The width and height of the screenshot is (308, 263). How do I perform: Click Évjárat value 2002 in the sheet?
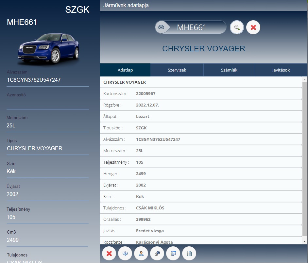click(x=141, y=185)
